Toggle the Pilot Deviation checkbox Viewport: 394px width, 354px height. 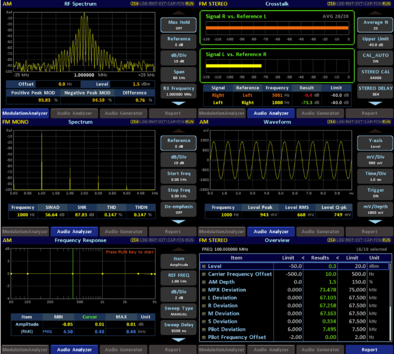tap(204, 329)
